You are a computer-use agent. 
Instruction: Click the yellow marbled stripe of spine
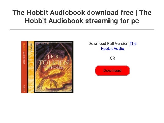[31, 67]
